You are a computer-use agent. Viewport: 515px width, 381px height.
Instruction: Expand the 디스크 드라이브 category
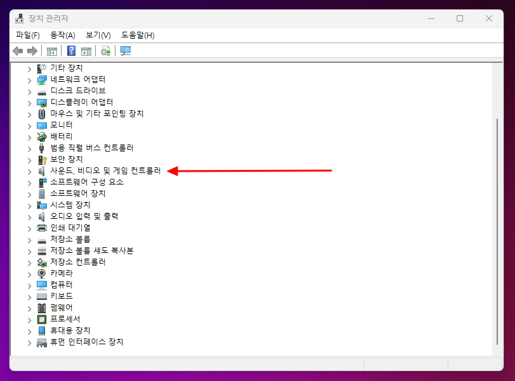point(30,92)
